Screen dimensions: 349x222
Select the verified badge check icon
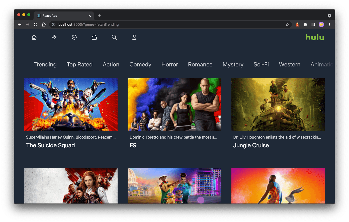74,37
